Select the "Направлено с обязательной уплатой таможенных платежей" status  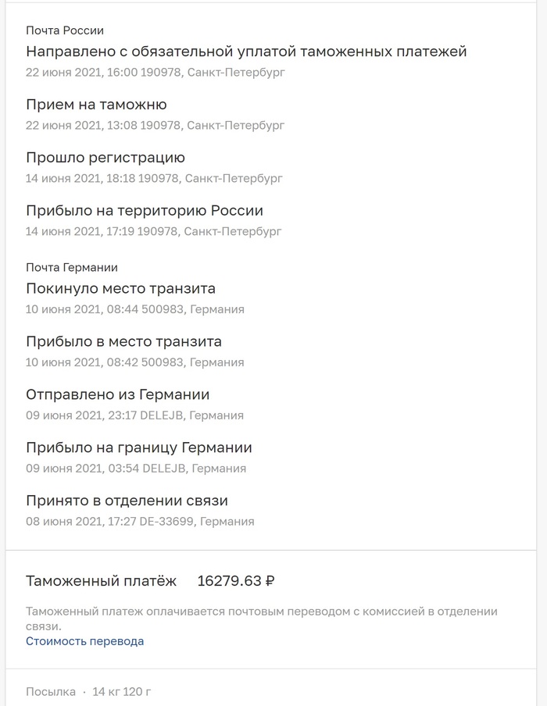(x=246, y=52)
